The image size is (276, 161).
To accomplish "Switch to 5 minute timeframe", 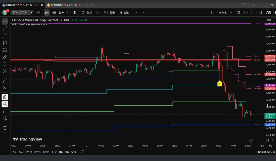I will 47,13.
